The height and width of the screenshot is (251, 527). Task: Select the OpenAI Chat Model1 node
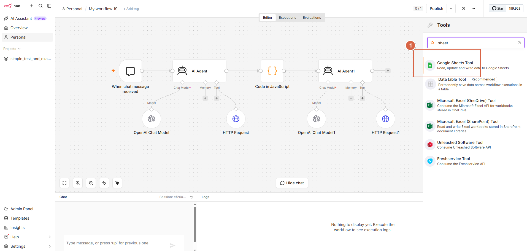pyautogui.click(x=317, y=119)
